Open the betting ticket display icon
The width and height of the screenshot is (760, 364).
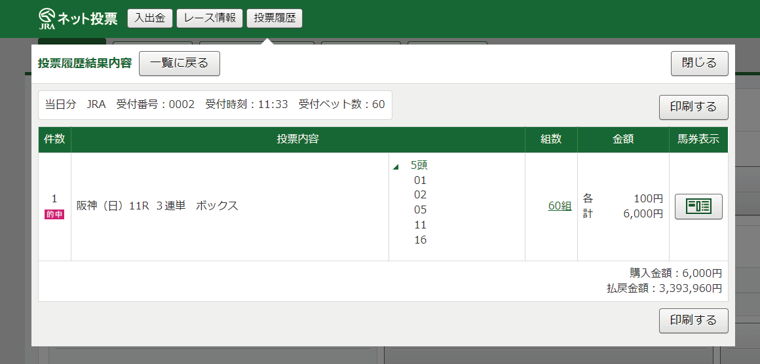[698, 206]
